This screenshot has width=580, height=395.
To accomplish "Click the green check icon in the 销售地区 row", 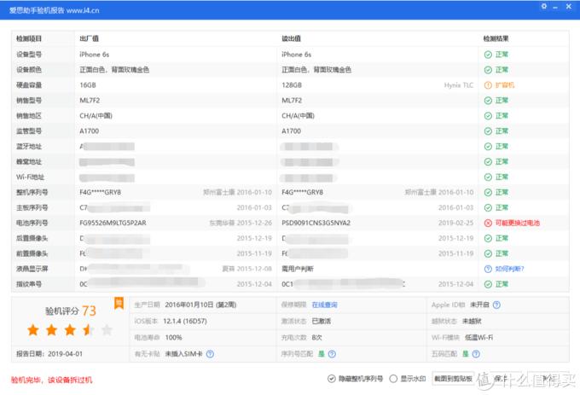I will pyautogui.click(x=488, y=116).
